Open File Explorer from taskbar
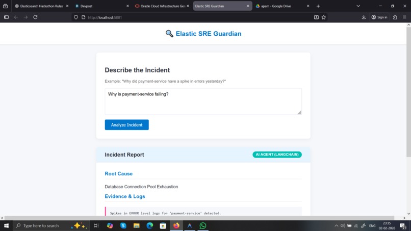 (137, 225)
